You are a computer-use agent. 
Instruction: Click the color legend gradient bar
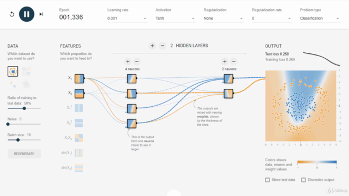point(317,162)
